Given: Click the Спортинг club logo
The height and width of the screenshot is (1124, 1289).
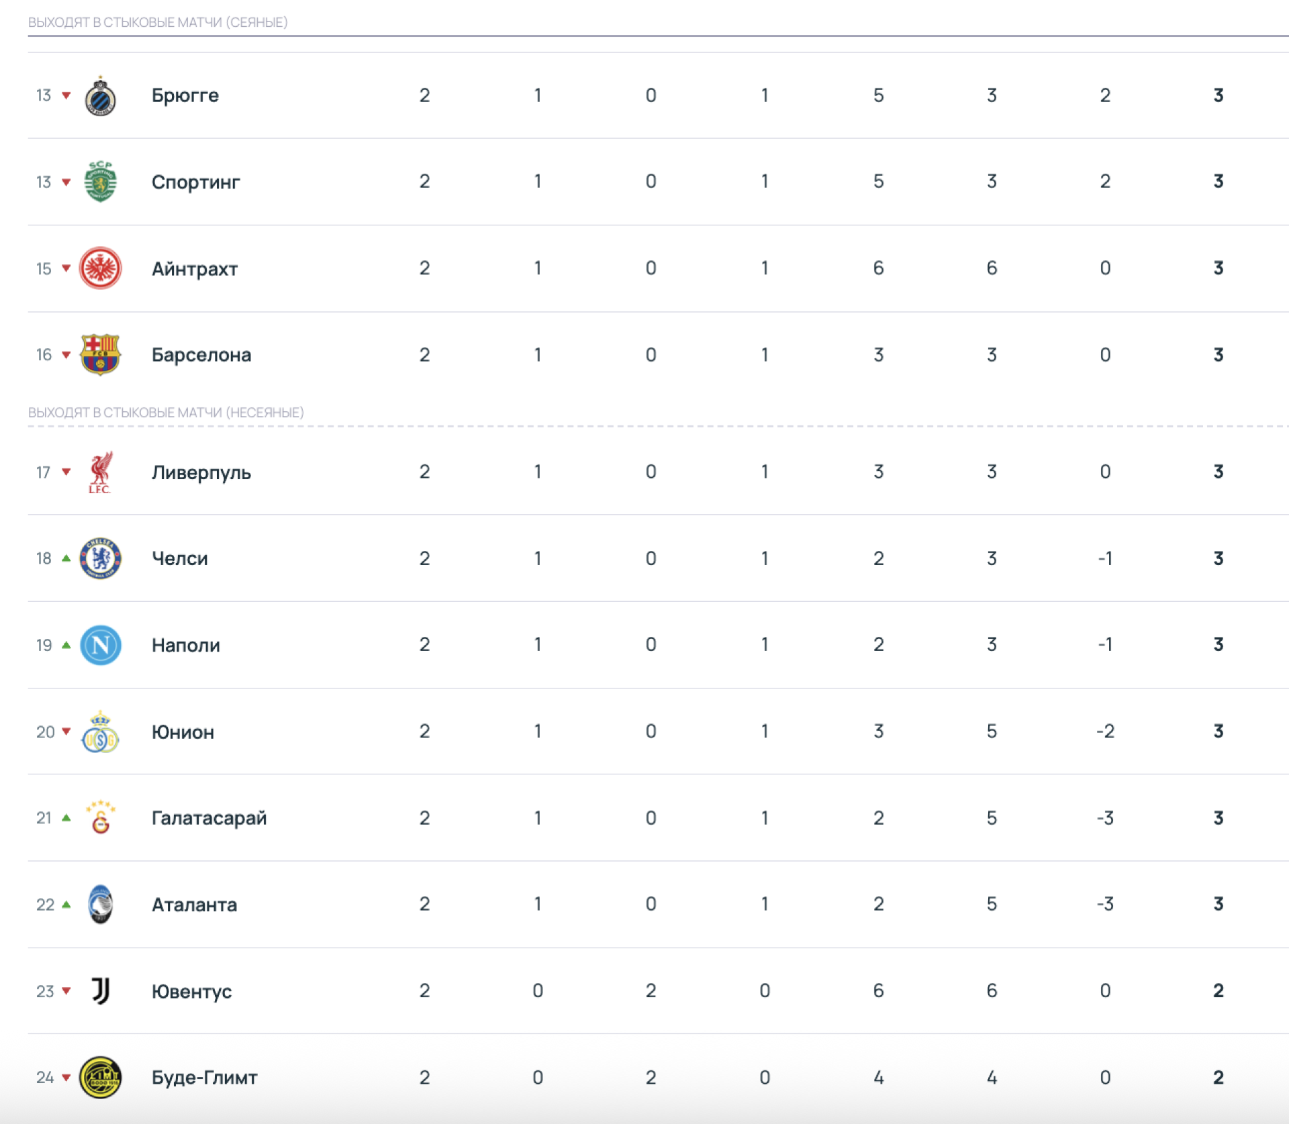Looking at the screenshot, I should (100, 182).
